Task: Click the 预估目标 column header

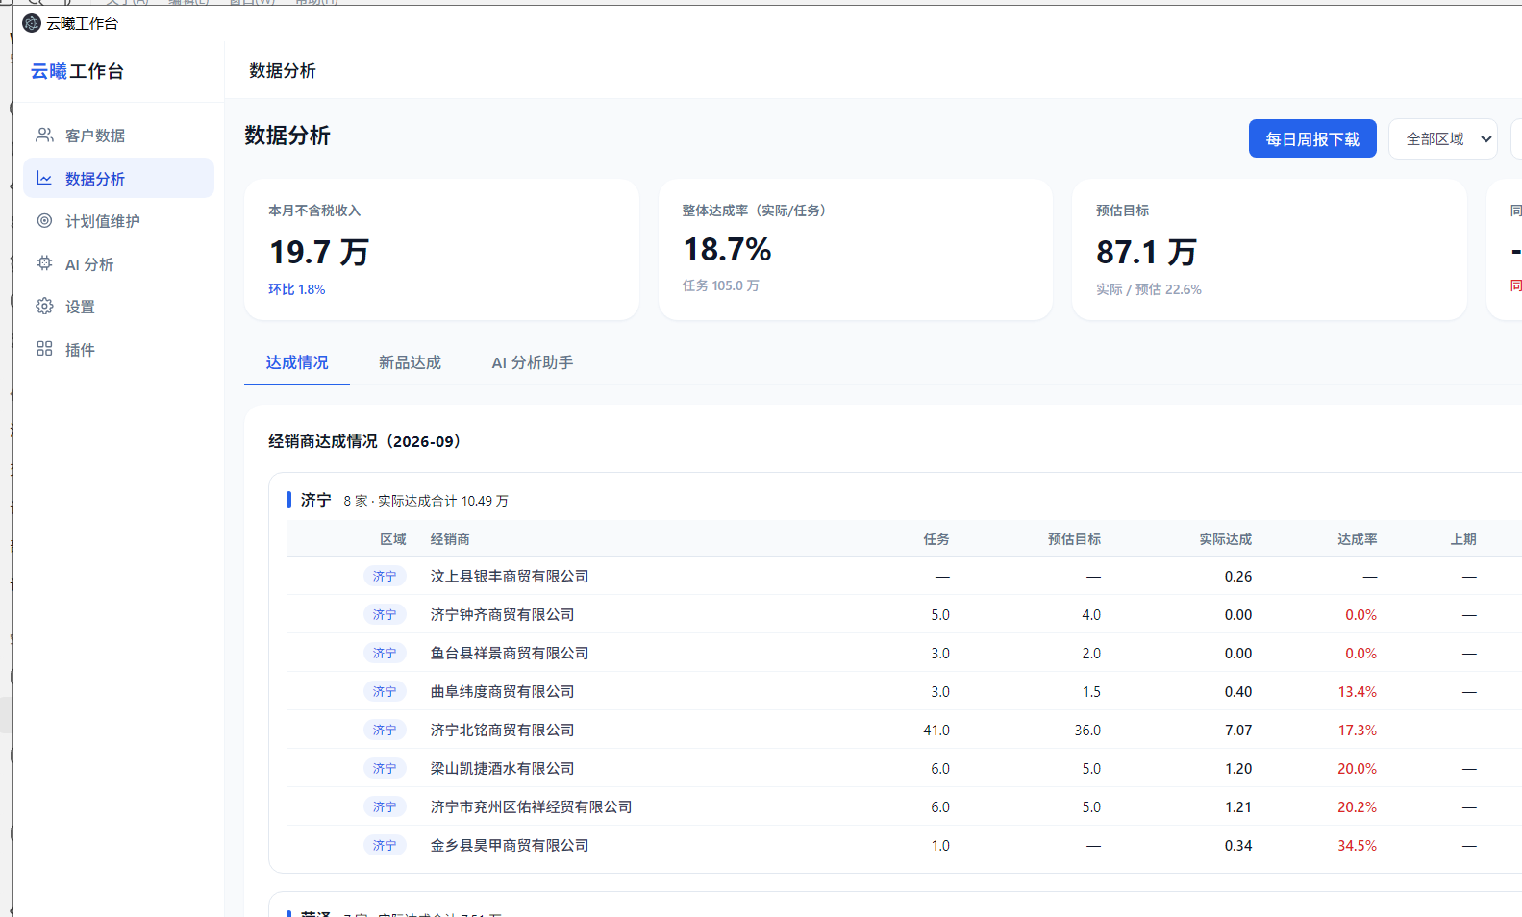Action: tap(1074, 539)
